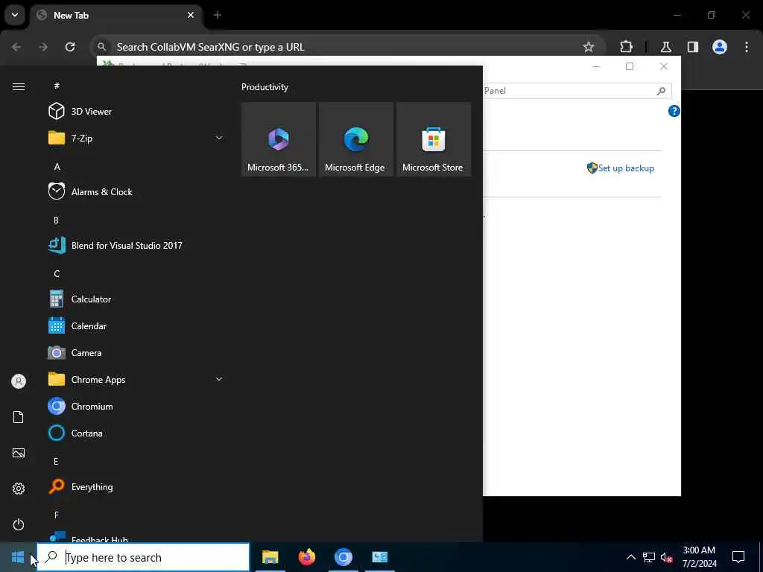This screenshot has height=572, width=763.
Task: Open Chromium experiments flask icon
Action: click(x=665, y=47)
